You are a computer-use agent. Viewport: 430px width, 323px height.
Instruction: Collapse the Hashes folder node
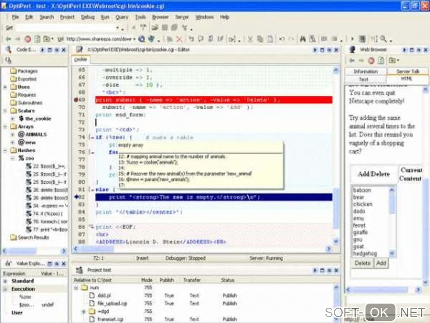tap(5, 150)
